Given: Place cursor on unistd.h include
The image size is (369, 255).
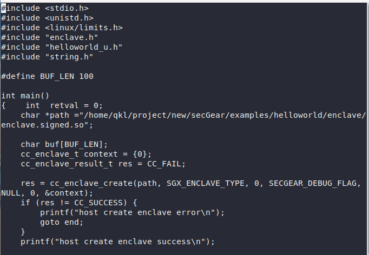Looking at the screenshot, I should pyautogui.click(x=44, y=18).
